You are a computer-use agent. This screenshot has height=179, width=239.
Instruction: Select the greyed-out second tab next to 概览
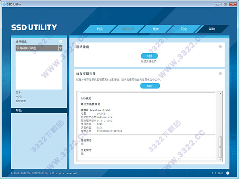point(128,29)
